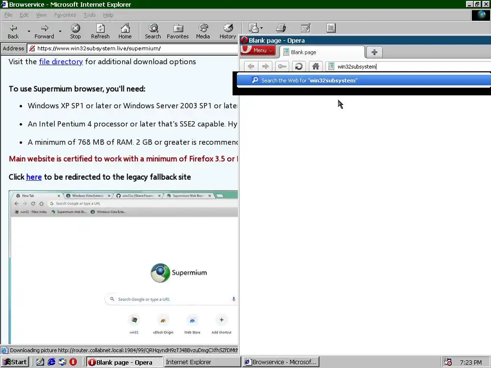Click the Supermium browser screenshot image
The image size is (491, 368).
(123, 267)
